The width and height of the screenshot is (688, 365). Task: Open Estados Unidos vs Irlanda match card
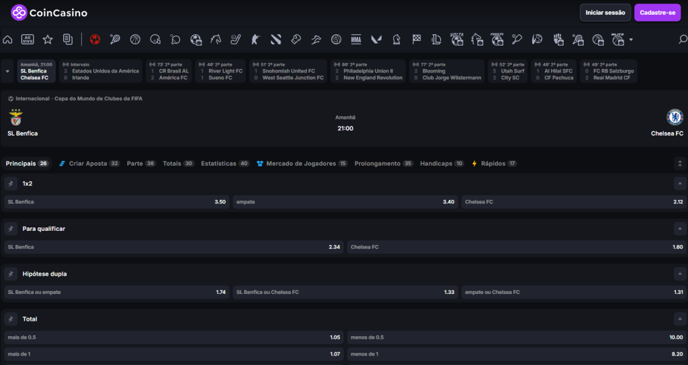point(101,71)
